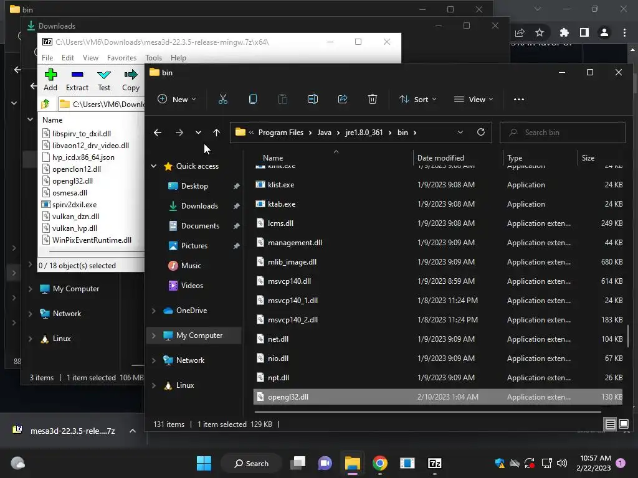Screen dimensions: 638x478
Task: Click the bin window horizontal scrollbar
Action: coord(427,412)
